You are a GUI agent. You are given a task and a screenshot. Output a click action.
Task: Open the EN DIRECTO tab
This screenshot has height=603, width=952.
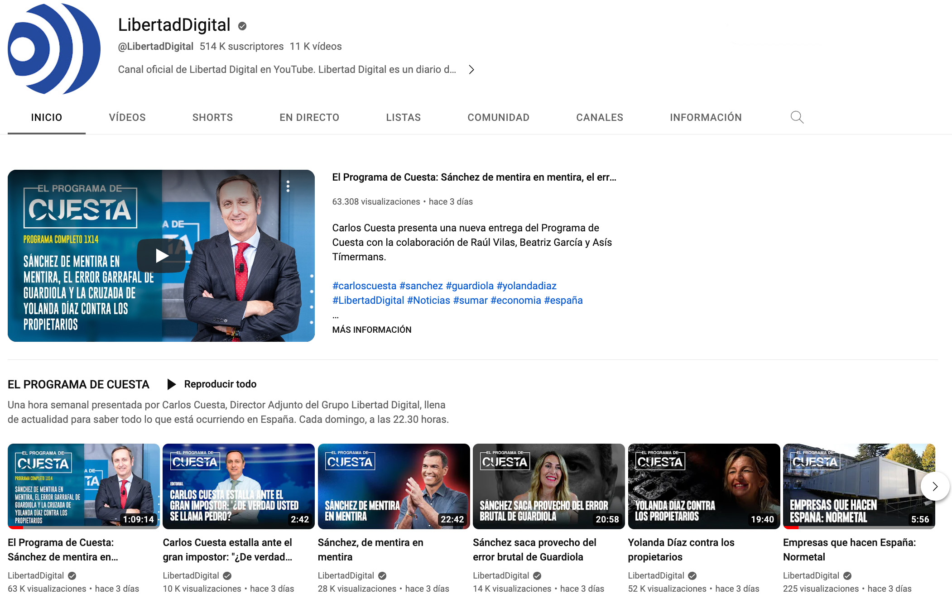tap(309, 118)
